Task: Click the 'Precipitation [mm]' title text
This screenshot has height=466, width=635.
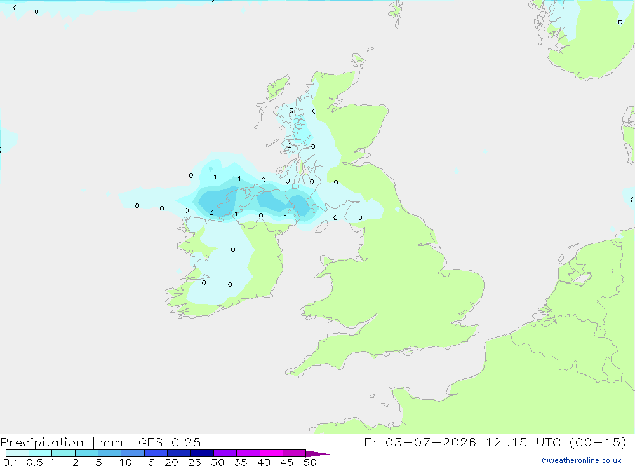Action: point(65,442)
